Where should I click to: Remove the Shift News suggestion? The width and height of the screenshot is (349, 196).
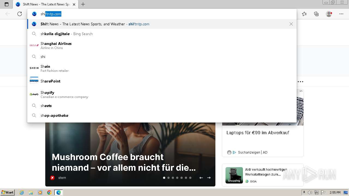[291, 24]
